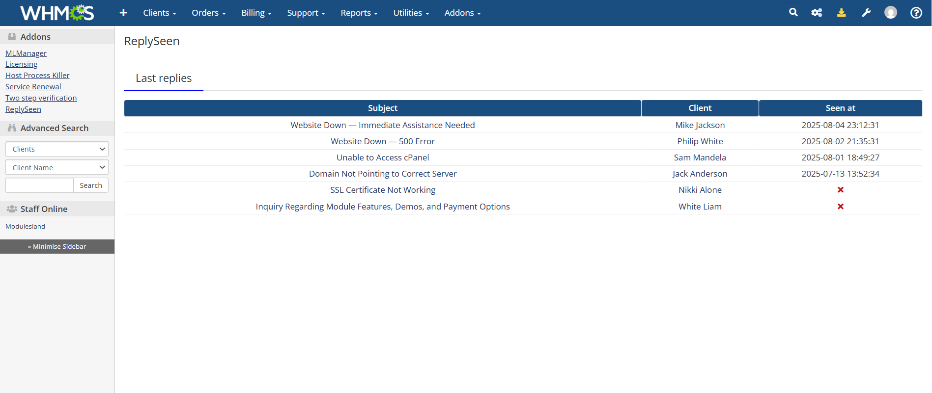Click client Sam Mandela
The image size is (932, 393).
pos(700,157)
